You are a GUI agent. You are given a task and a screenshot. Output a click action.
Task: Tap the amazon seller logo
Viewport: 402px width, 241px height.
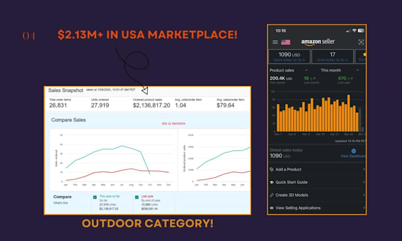point(318,42)
